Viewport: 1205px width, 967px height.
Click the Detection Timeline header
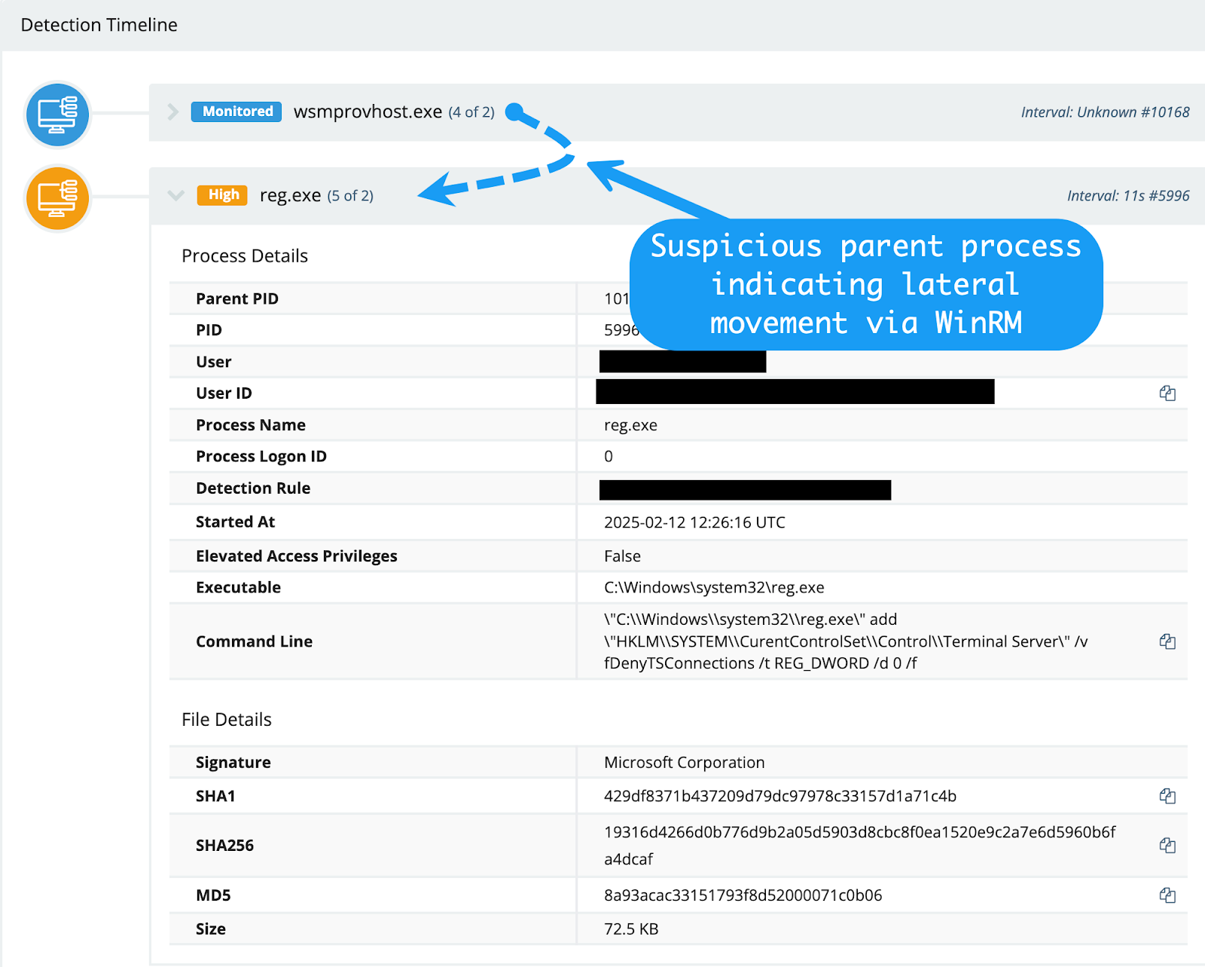(x=99, y=24)
